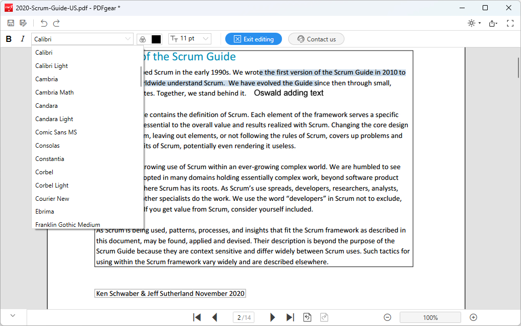Click the Save As icon
The width and height of the screenshot is (521, 326).
[23, 23]
